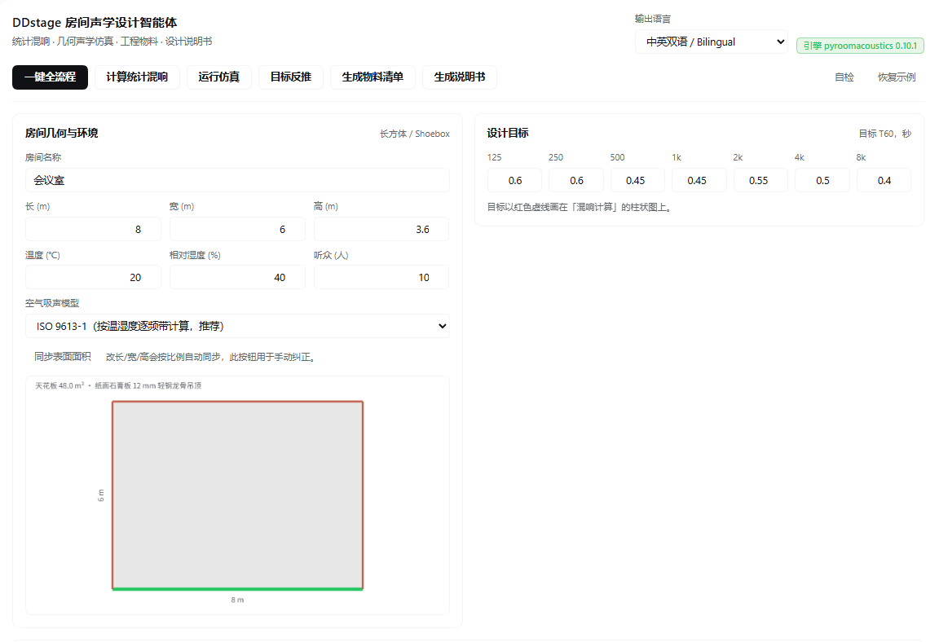Click the 宽 (m) width field

pos(237,229)
